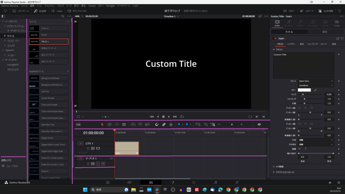345x194 pixels.
Task: Click the Custom Title text field
Action: (x=304, y=65)
